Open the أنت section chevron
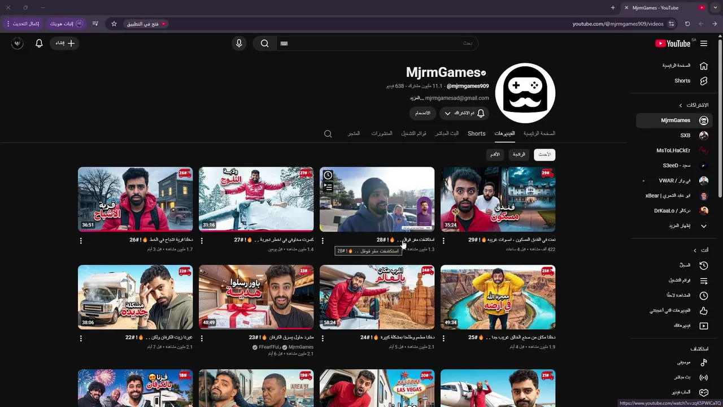 695,250
